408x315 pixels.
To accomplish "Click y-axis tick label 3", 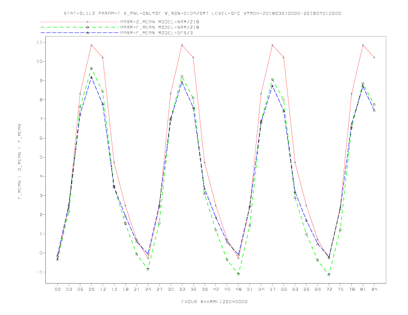I will (42, 196).
